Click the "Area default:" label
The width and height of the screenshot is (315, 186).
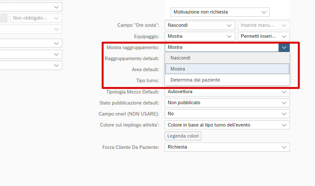[x=145, y=70]
